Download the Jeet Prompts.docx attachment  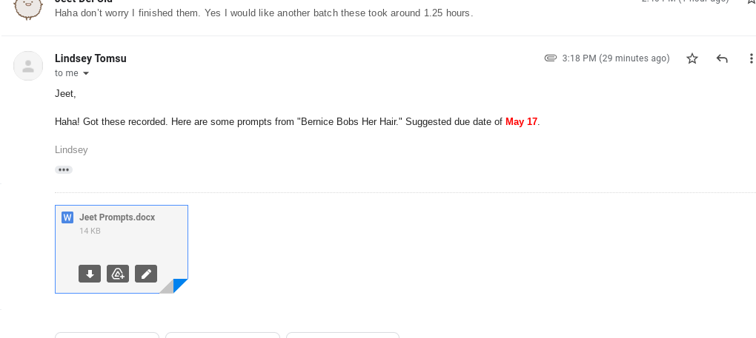click(x=90, y=274)
